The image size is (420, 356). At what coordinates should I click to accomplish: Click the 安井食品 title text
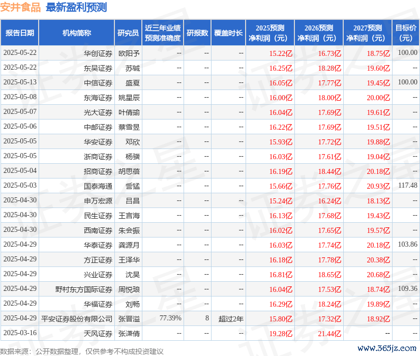[20, 7]
